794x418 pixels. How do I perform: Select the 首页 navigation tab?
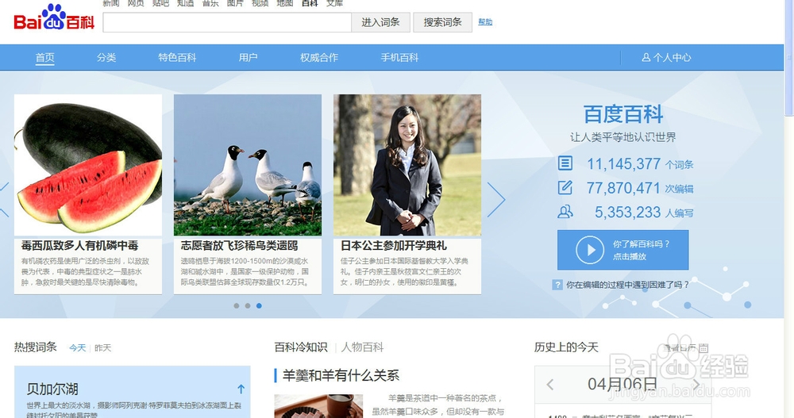coord(45,58)
